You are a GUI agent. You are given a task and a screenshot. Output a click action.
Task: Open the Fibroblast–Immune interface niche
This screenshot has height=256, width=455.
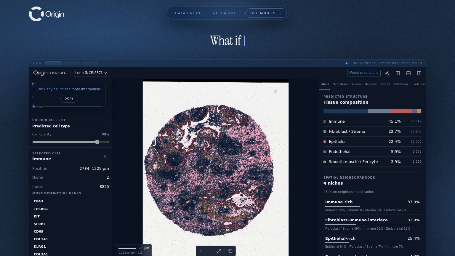[372, 224]
